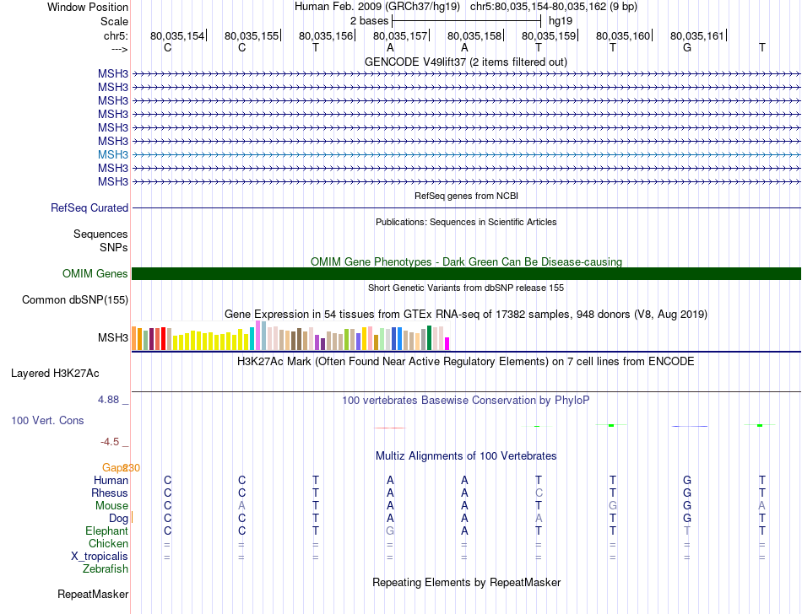Open the RefSeq genes from NCBI title
This screenshot has width=802, height=614.
[x=466, y=196]
